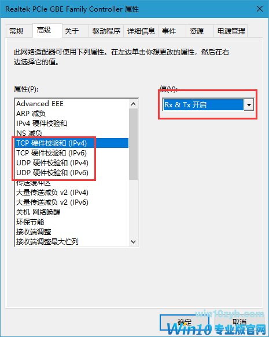The height and width of the screenshot is (337, 269).
Task: Click the property list scroll-down arrow
Action: [x=133, y=242]
